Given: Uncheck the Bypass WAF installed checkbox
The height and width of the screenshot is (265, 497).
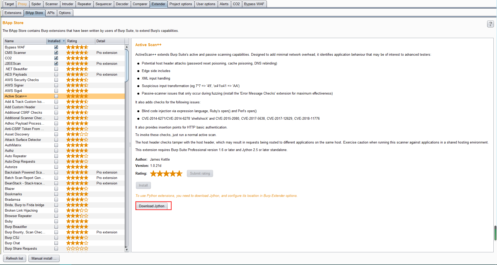Looking at the screenshot, I should pos(56,47).
